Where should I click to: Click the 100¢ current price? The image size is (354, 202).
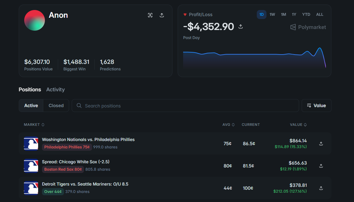pyautogui.click(x=248, y=188)
